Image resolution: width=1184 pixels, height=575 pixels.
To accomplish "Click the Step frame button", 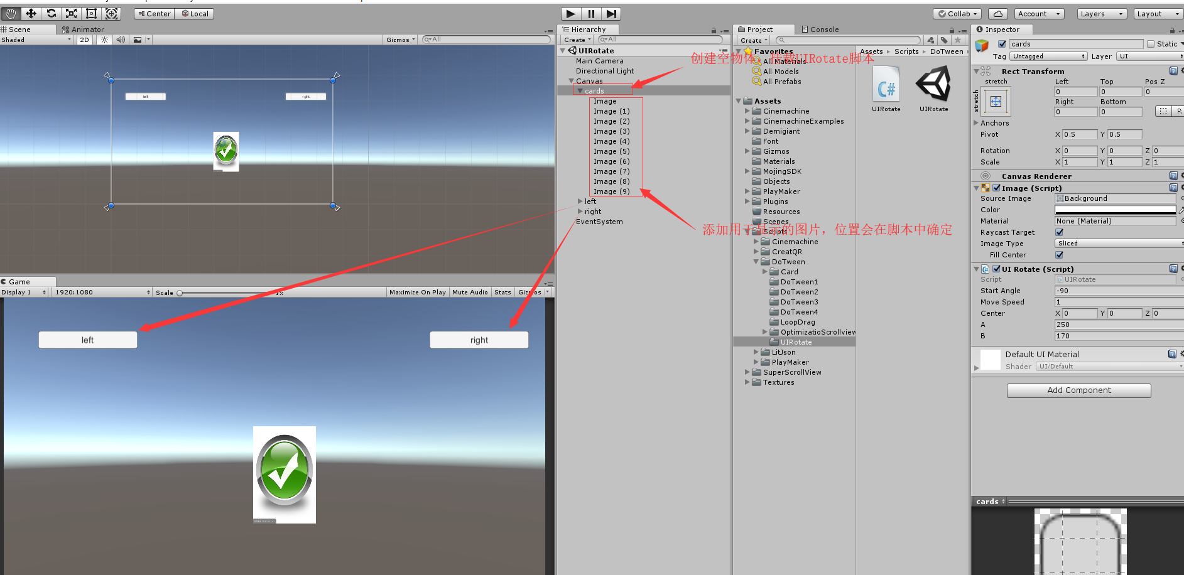I will tap(611, 13).
